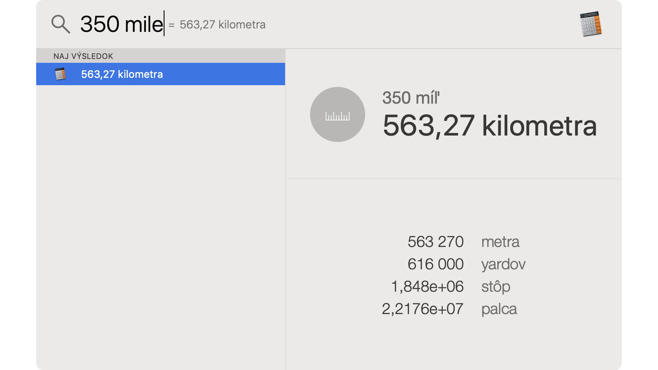Screen dimensions: 658x370
Task: Click the 616 000 yards value
Action: tap(435, 264)
